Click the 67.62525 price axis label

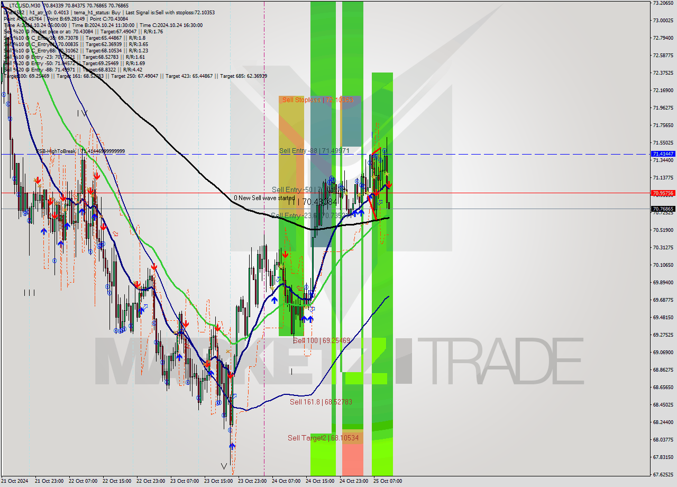click(663, 474)
